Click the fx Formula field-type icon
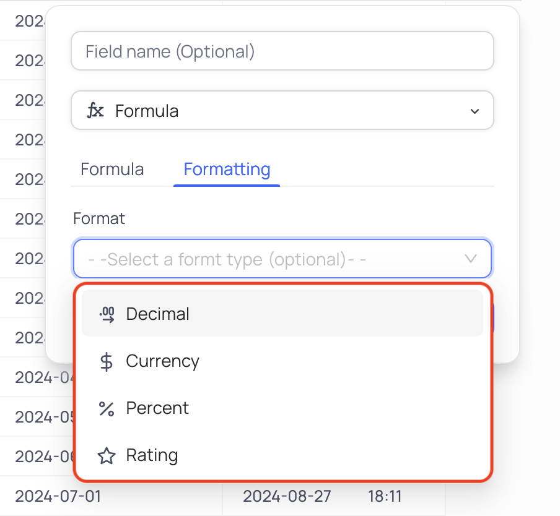Screen dimensions: 560x516 pos(95,111)
